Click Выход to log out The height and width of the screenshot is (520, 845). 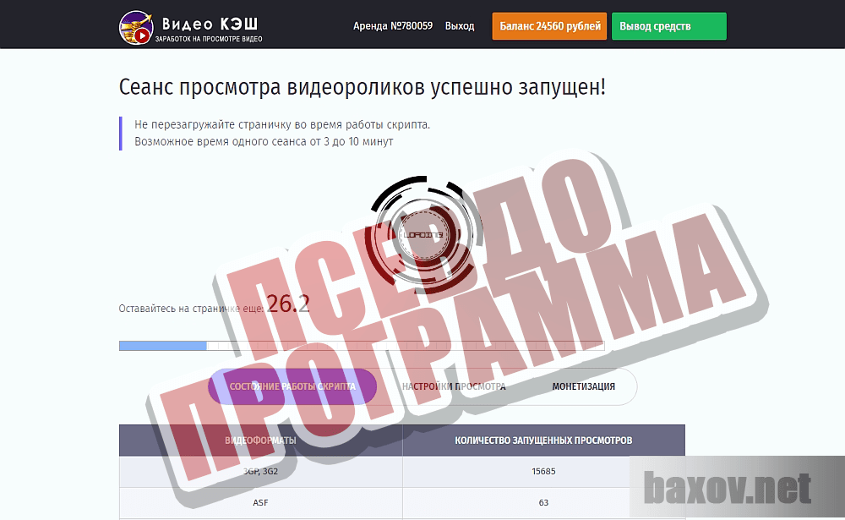(459, 25)
